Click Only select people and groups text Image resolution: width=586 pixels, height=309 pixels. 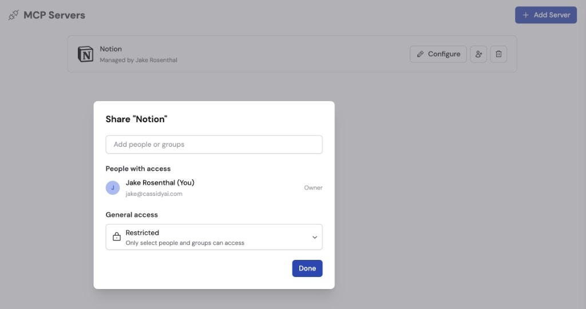click(185, 243)
